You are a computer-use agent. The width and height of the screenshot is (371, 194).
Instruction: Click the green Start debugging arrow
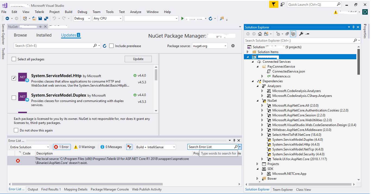pyautogui.click(x=183, y=18)
